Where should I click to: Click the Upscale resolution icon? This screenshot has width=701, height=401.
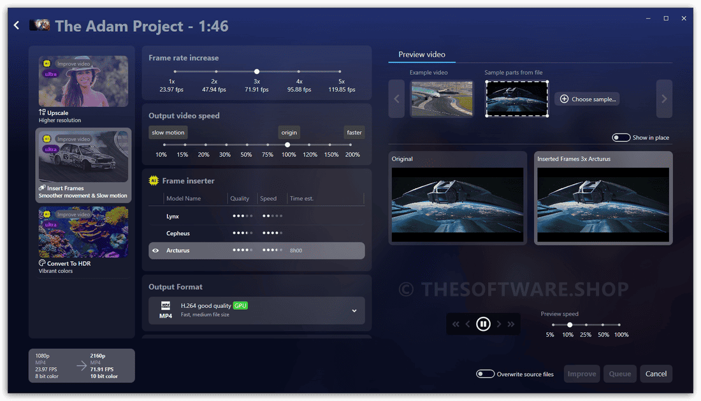[42, 112]
